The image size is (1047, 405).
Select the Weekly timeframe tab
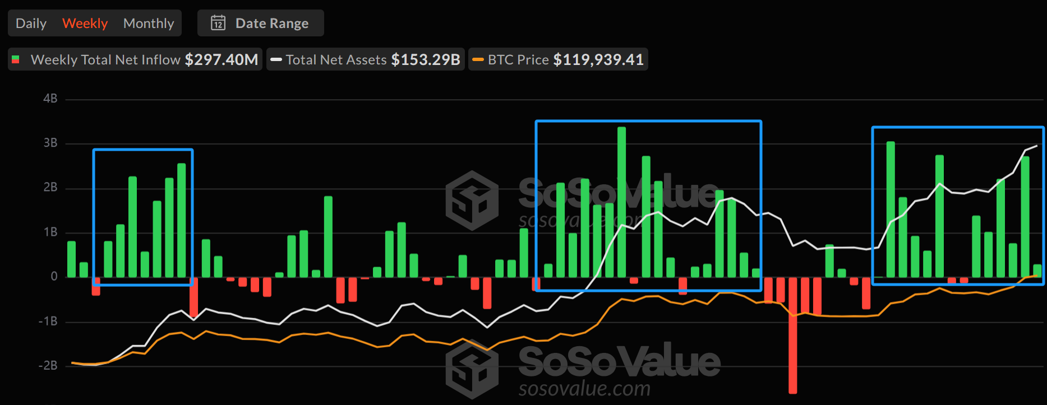click(85, 24)
